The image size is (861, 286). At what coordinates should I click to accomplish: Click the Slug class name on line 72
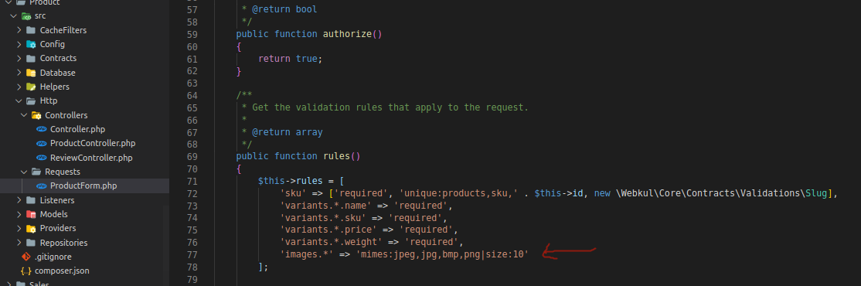tap(816, 193)
